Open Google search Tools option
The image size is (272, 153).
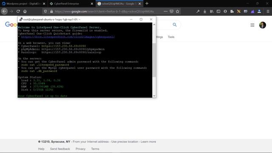pyautogui.click(x=171, y=37)
